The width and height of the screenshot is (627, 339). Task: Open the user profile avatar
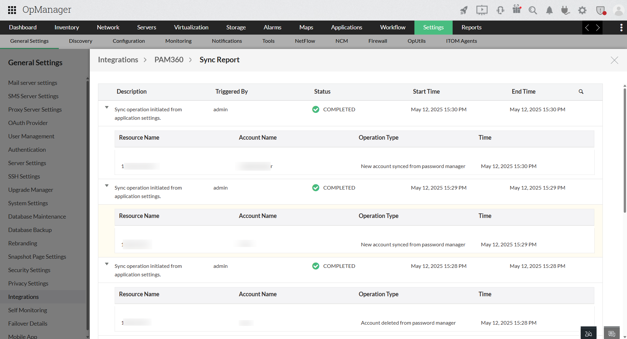[619, 10]
